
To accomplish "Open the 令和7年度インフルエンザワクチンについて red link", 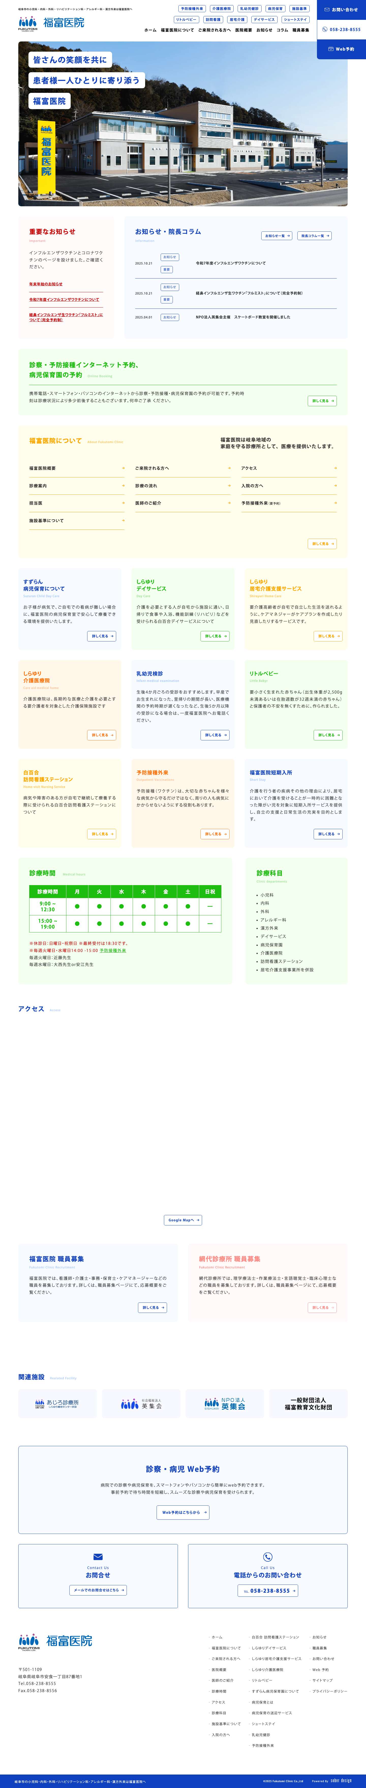I will (64, 299).
